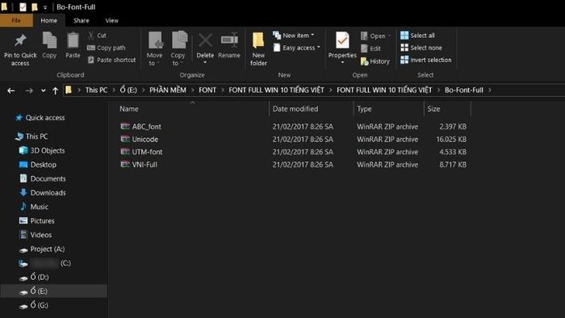Image resolution: width=565 pixels, height=318 pixels.
Task: Sort by the Size column header
Action: tap(433, 109)
